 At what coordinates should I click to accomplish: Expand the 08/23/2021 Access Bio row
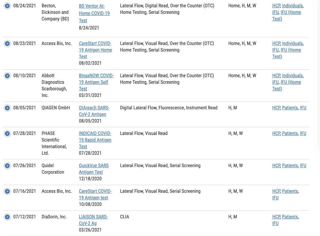7,43
